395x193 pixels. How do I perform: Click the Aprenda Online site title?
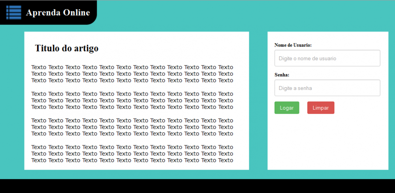(58, 13)
